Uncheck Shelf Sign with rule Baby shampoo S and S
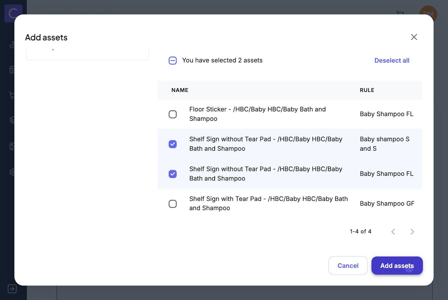 coord(173,144)
